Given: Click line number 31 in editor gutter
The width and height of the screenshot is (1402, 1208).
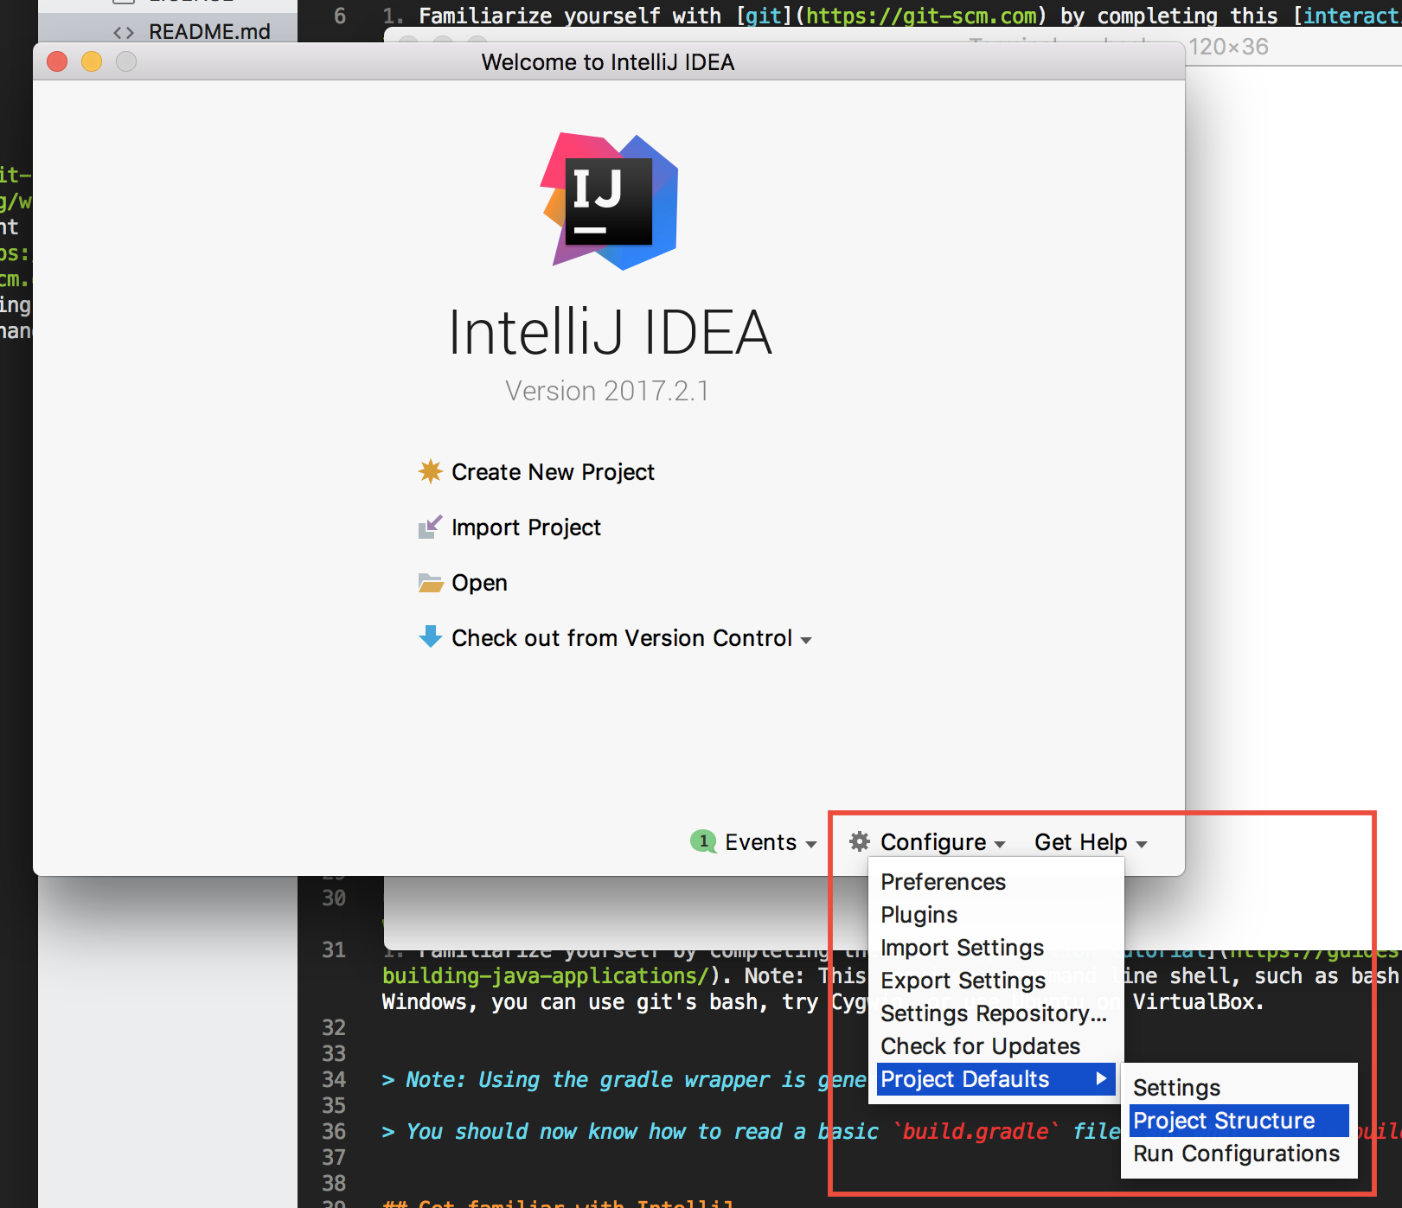Looking at the screenshot, I should 334,949.
